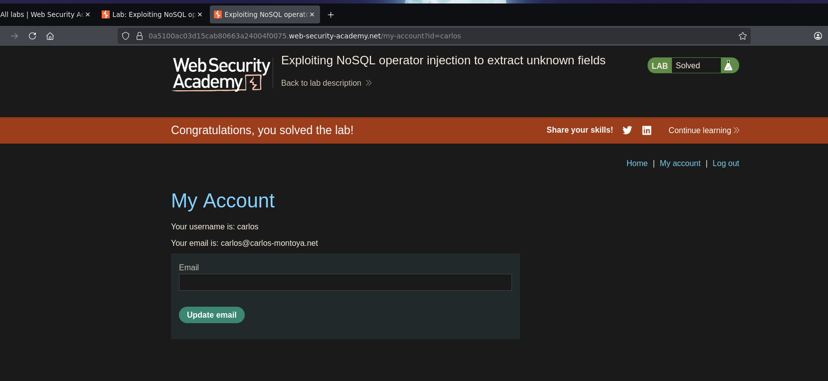This screenshot has height=381, width=828.
Task: Close the active 'Exploiting NoSQL operator' tab
Action: (312, 14)
